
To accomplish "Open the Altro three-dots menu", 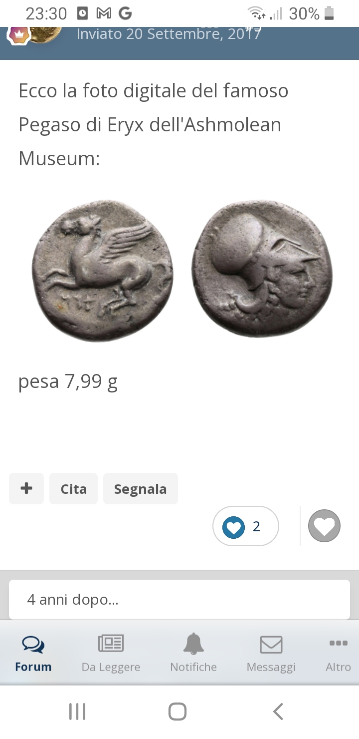I will click(339, 643).
